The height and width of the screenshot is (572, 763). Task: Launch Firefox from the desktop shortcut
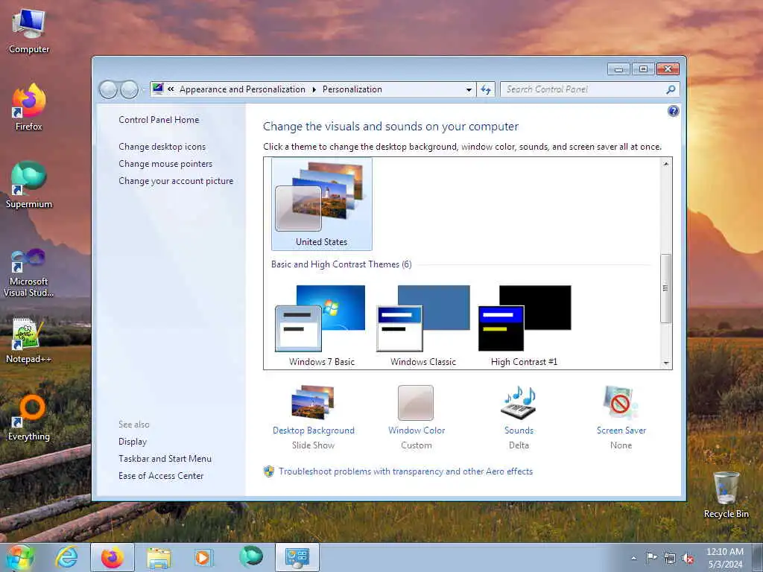(29, 107)
